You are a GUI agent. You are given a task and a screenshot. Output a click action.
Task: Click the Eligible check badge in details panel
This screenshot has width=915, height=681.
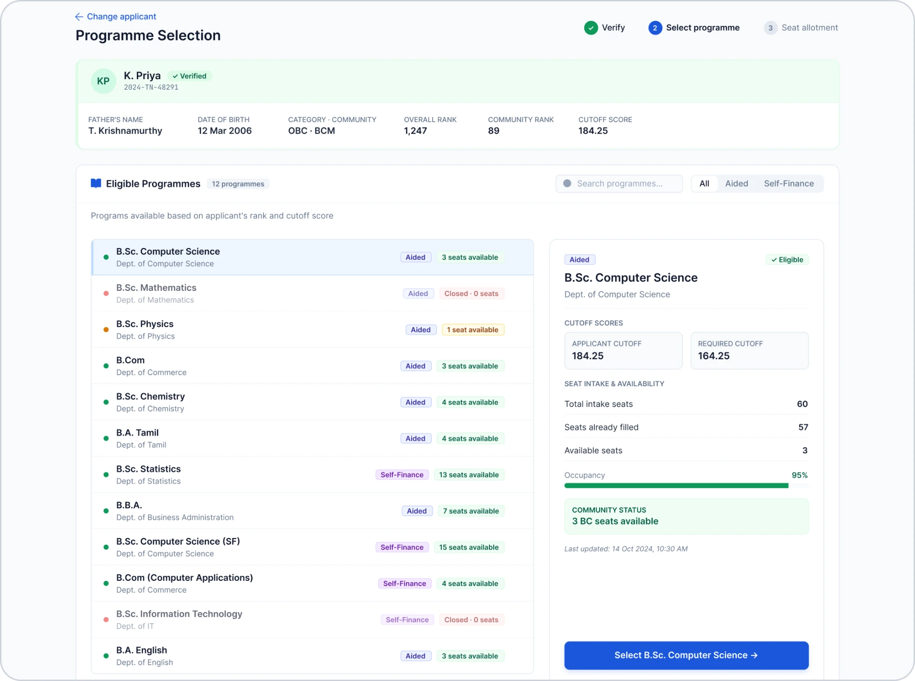787,260
